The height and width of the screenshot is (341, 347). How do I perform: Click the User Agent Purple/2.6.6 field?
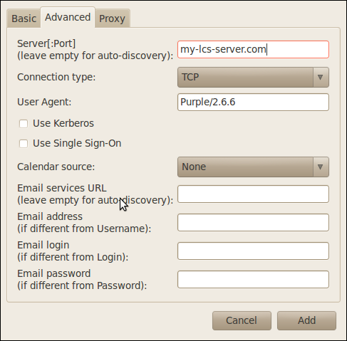253,102
